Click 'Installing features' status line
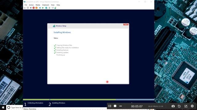Image resolution: width=197 pixels, height=110 pixels. 62,50
